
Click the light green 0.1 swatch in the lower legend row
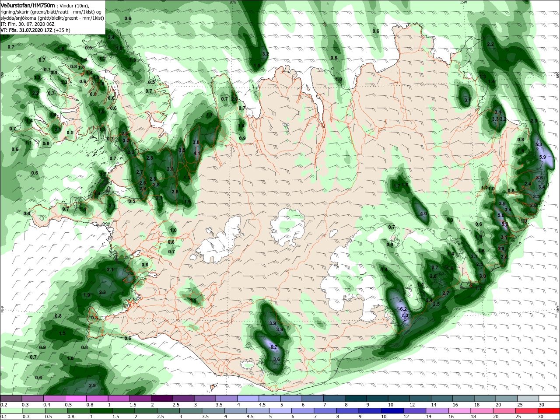(x=11, y=411)
